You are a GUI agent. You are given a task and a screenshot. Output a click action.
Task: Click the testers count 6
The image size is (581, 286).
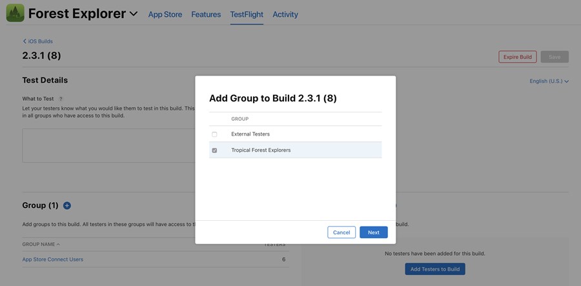pyautogui.click(x=284, y=260)
